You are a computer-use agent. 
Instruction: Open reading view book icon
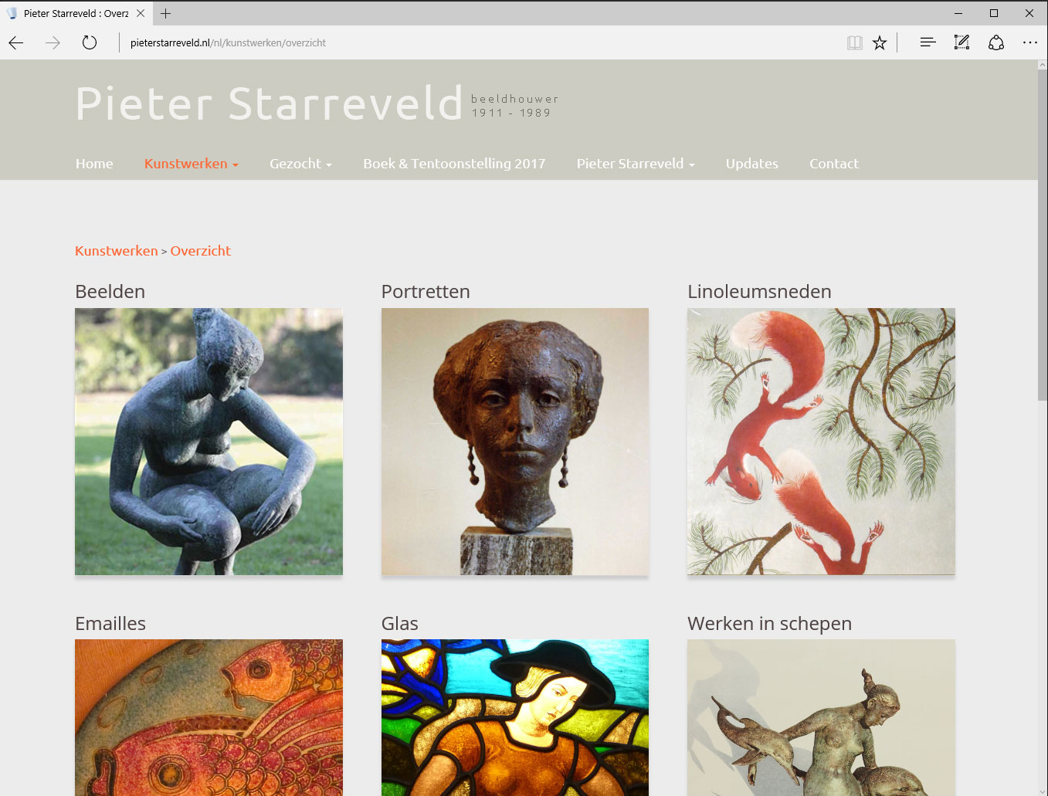click(854, 43)
